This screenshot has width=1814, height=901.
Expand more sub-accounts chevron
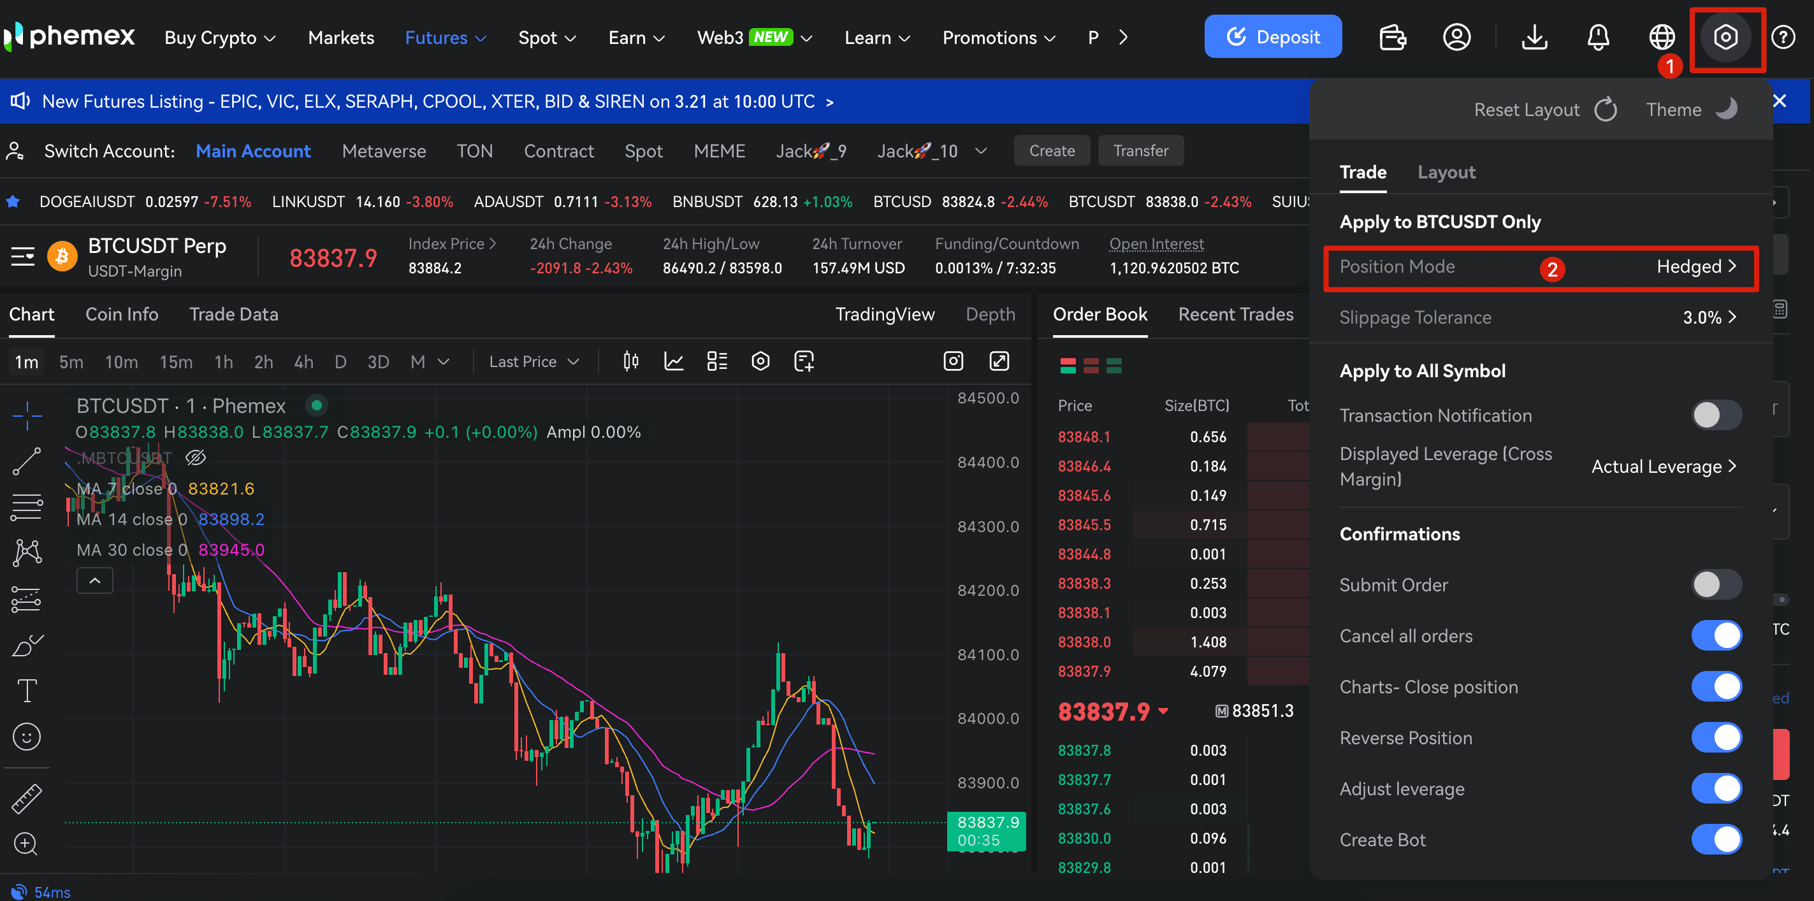pyautogui.click(x=981, y=150)
